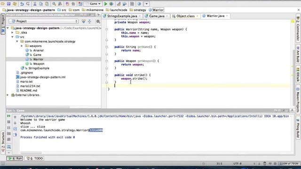Collapse the src folder
The width and height of the screenshot is (301, 169).
pos(13,37)
